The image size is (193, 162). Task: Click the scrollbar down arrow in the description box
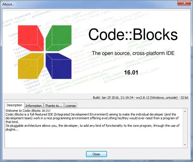185,145
